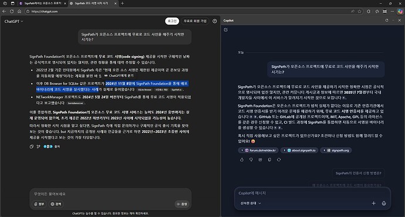Toggle the 검색 web search option
The image size is (405, 217).
pos(56,204)
